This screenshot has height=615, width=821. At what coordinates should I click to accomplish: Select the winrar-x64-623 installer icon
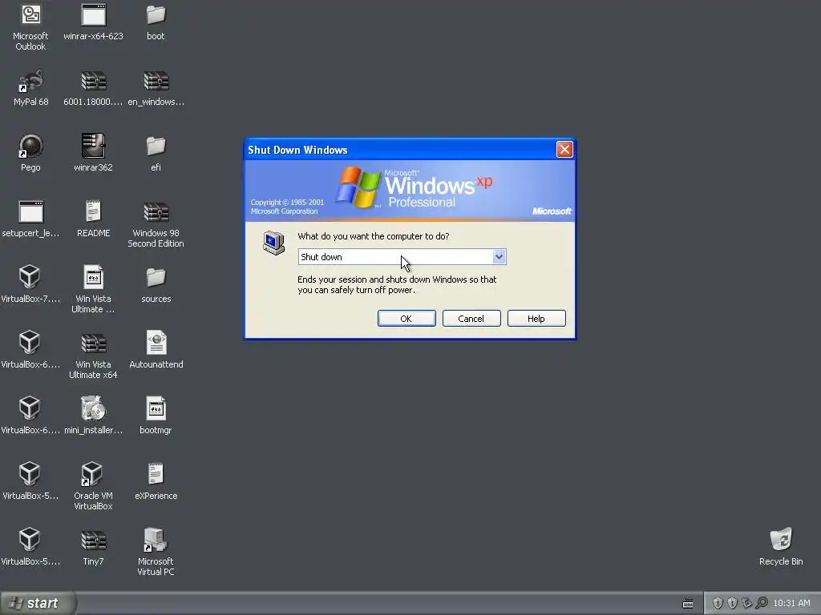coord(93,15)
